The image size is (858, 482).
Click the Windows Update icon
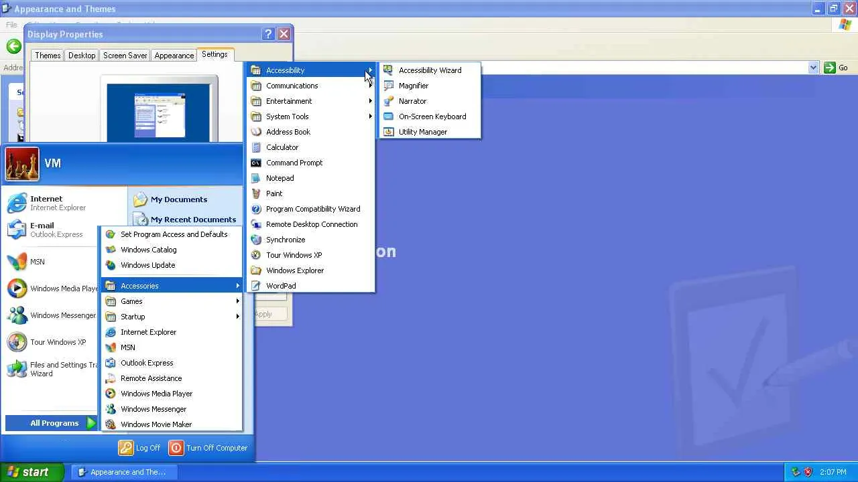click(x=110, y=265)
